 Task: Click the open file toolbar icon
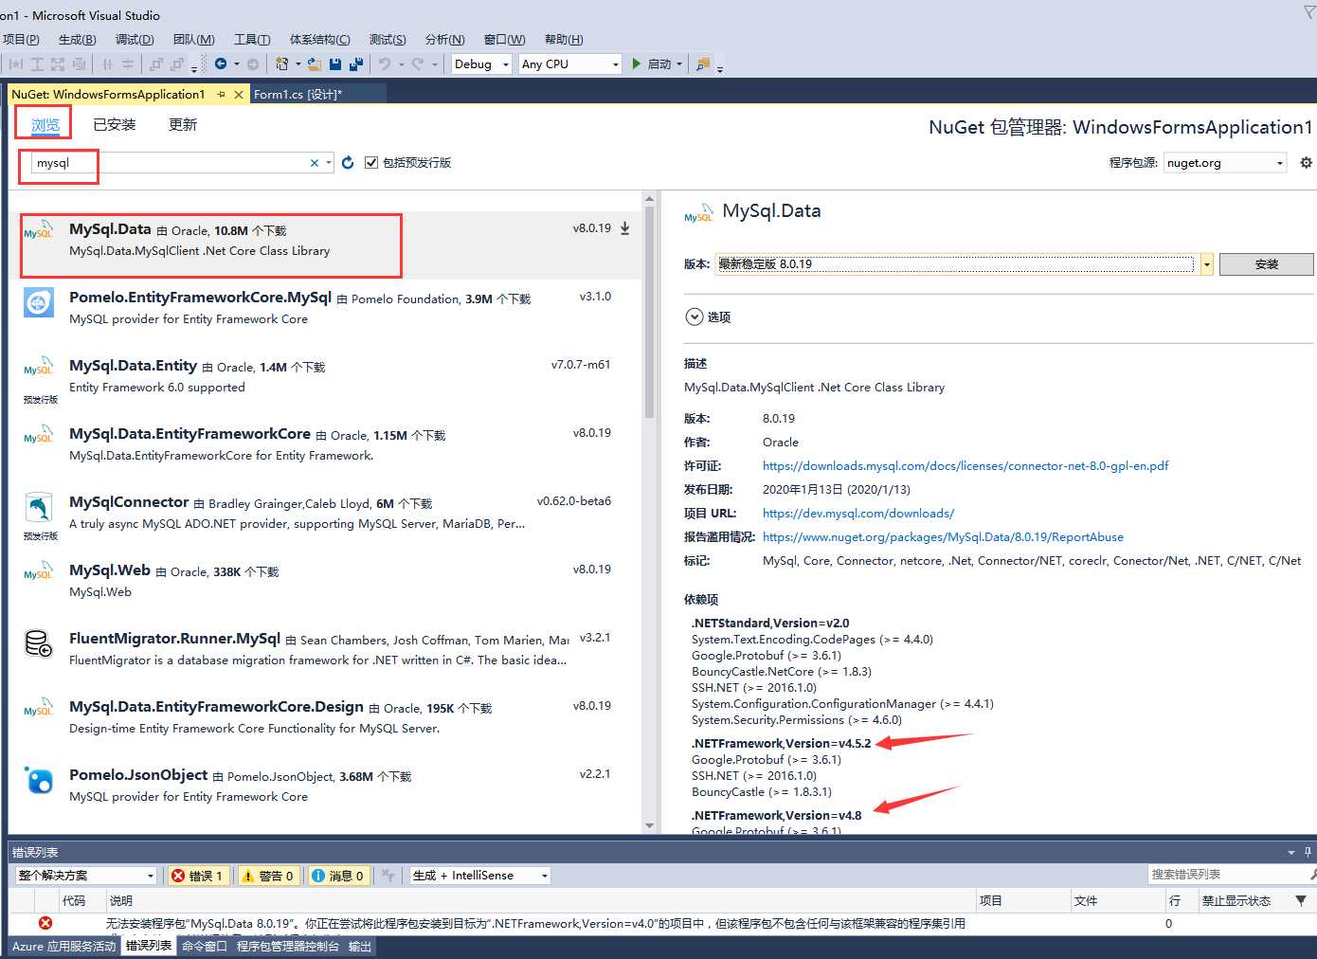tap(315, 63)
